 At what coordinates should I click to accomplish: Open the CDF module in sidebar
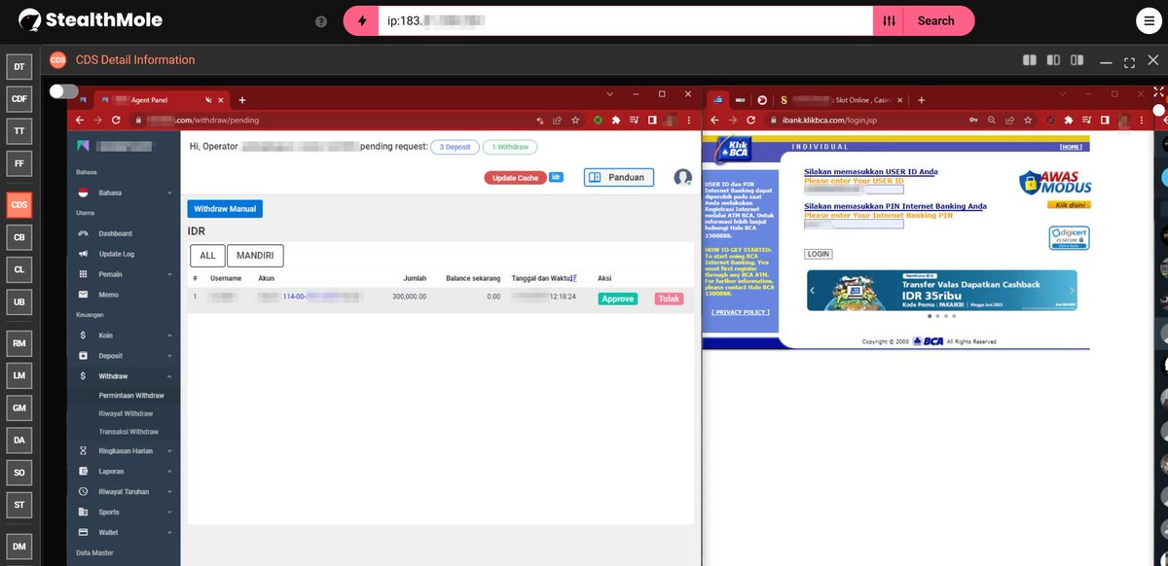coord(19,98)
